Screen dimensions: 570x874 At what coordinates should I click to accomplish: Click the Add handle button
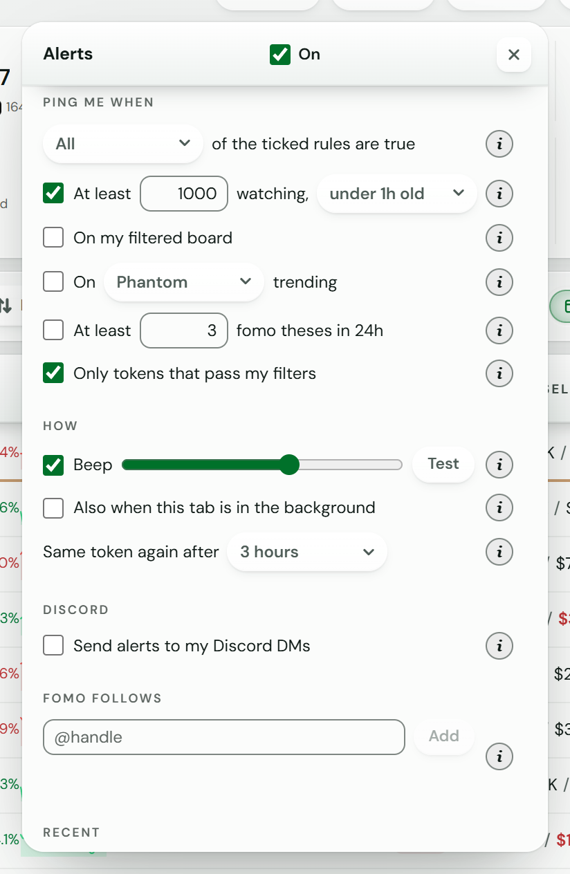point(443,736)
